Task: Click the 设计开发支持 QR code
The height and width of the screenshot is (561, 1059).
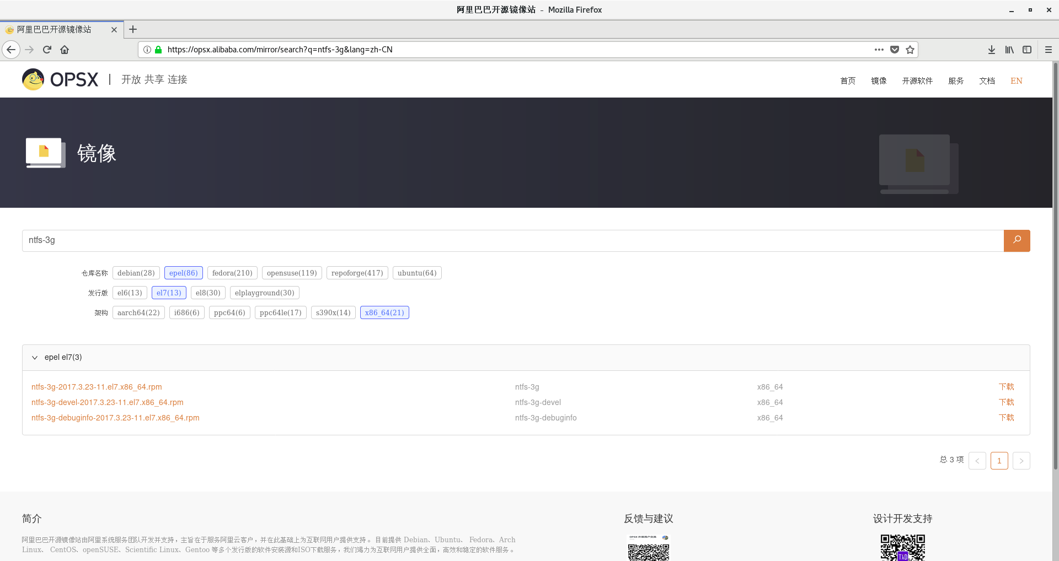Action: (x=902, y=548)
